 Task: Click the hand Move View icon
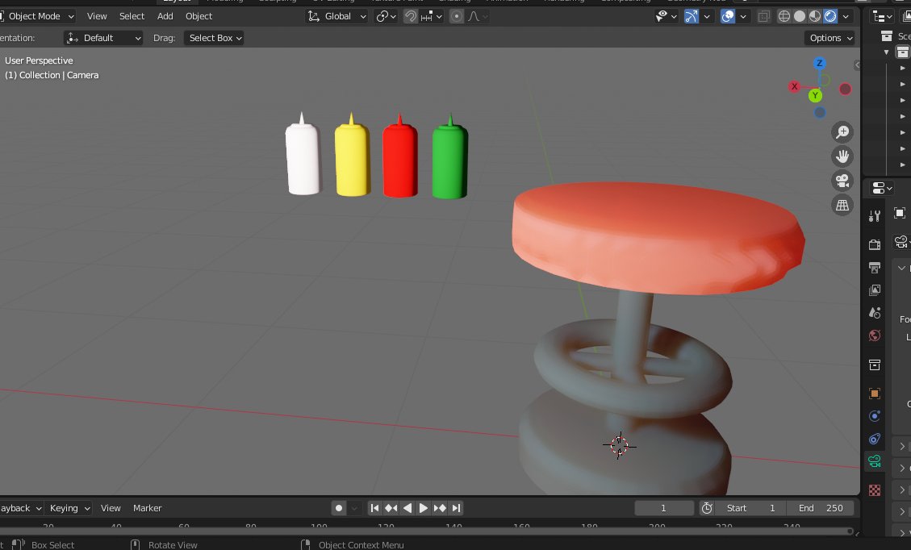pyautogui.click(x=842, y=156)
